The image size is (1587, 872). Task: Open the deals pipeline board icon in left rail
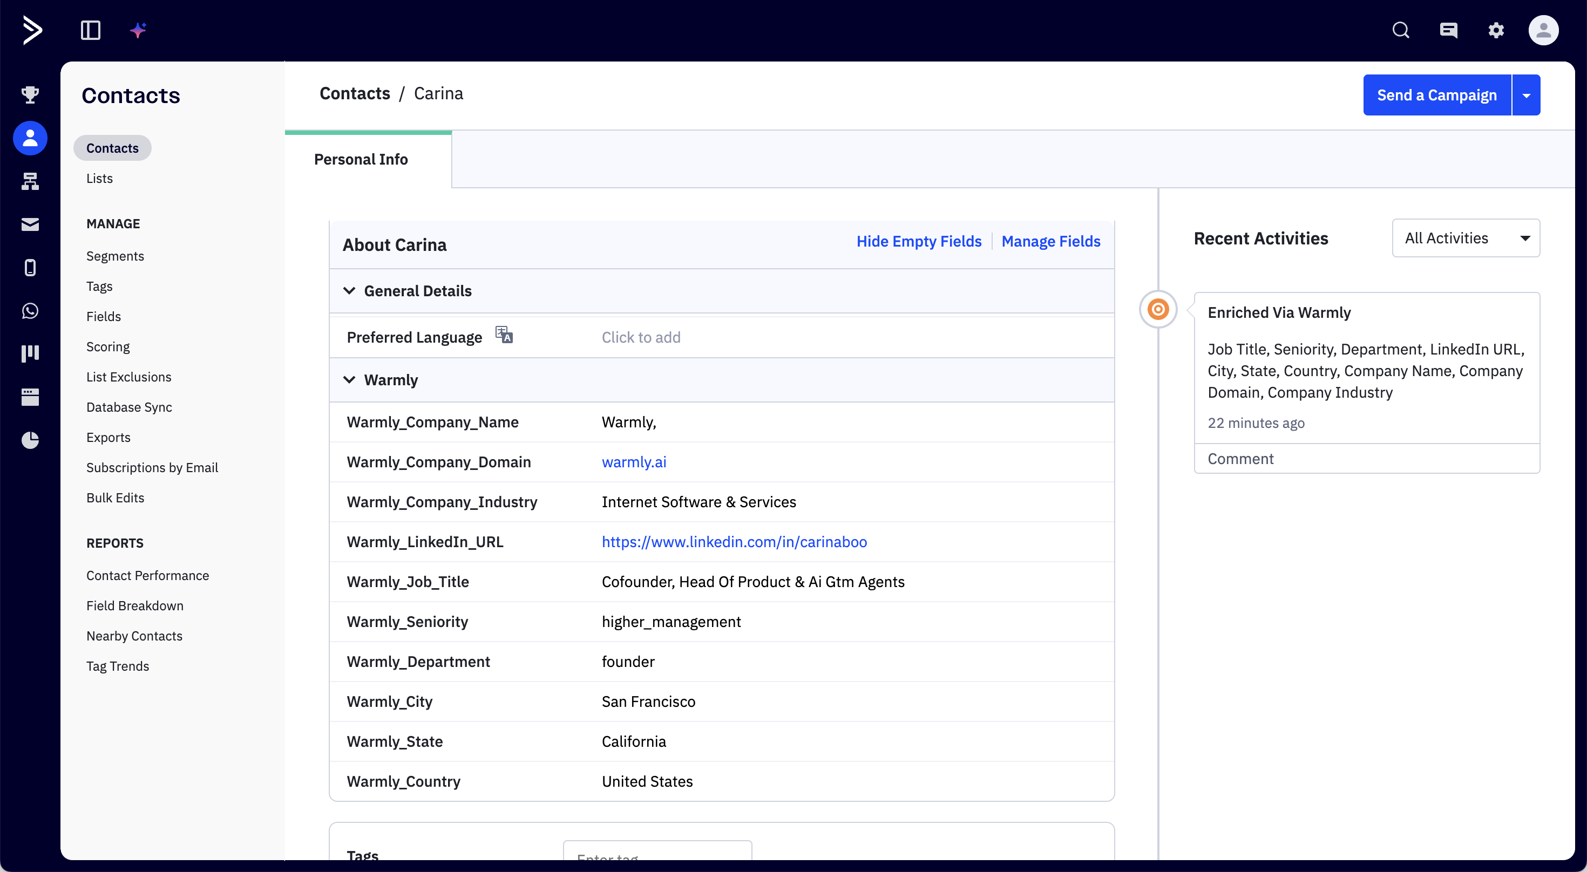point(30,353)
